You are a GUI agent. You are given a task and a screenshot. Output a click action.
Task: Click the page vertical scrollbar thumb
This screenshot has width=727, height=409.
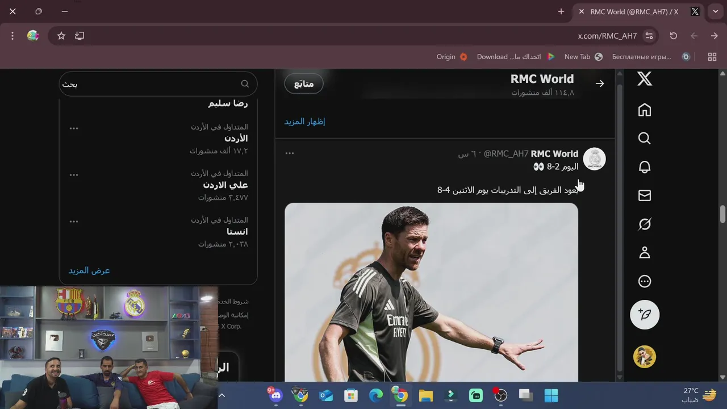[x=722, y=214]
